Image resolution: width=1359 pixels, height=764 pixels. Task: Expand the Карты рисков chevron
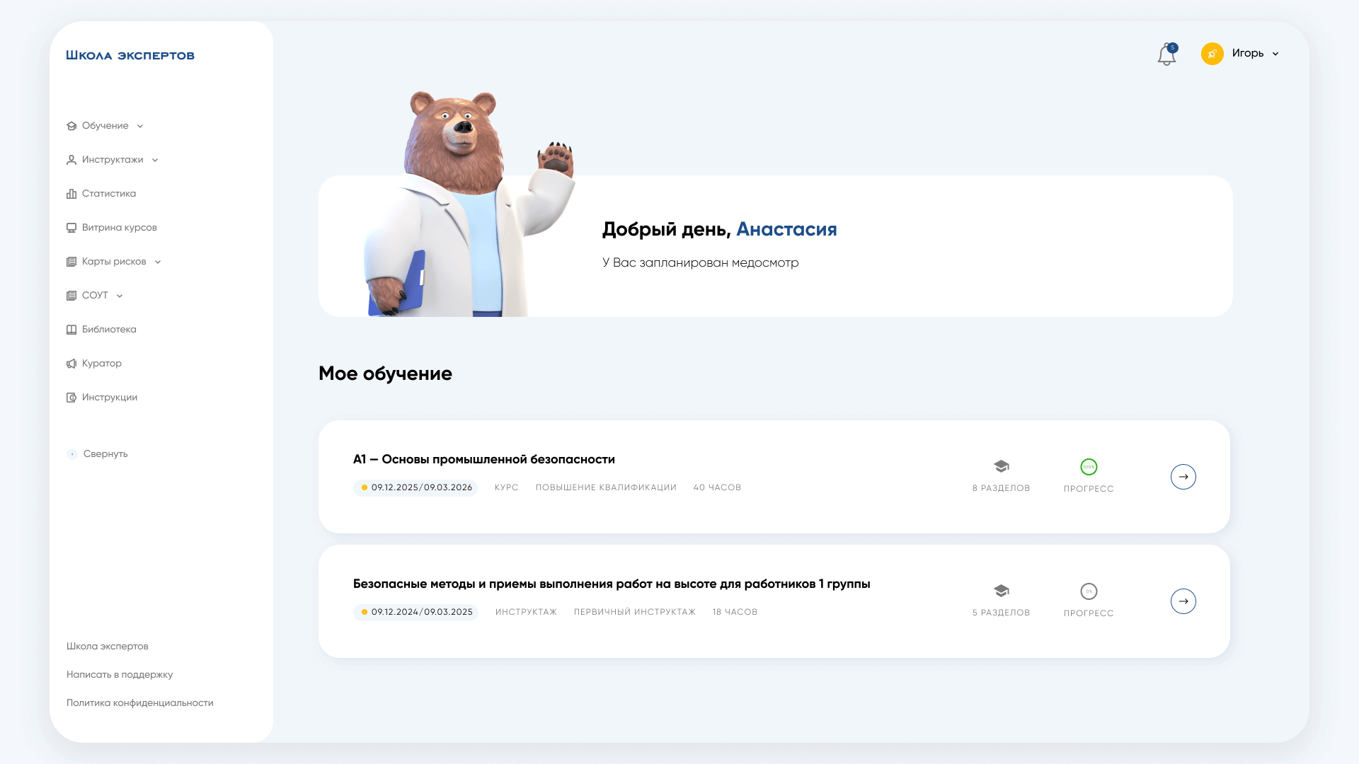158,262
